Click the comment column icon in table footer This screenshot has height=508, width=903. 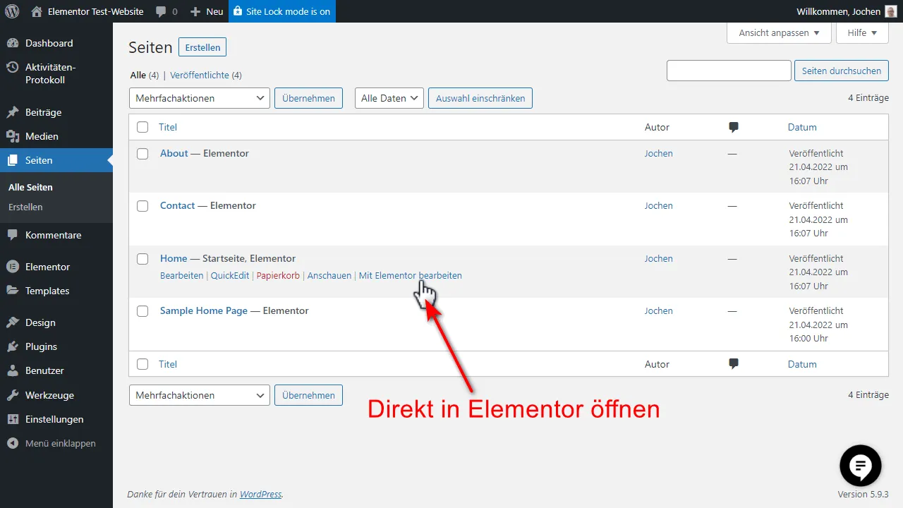[x=734, y=364]
